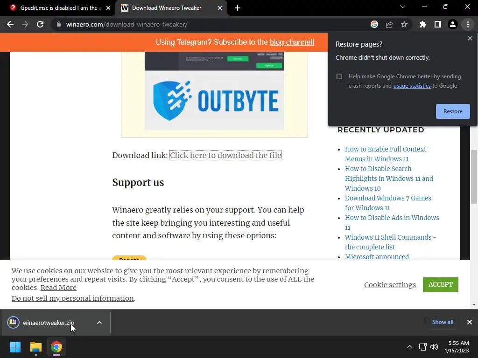This screenshot has height=358, width=478.
Task: Open the Read More cookie link
Action: pos(58,288)
